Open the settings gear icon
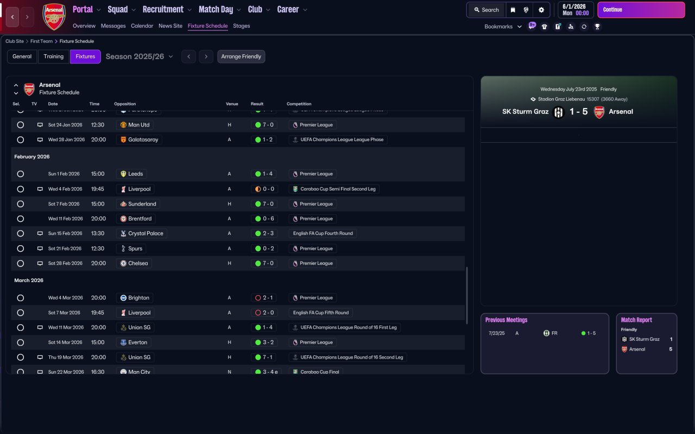The height and width of the screenshot is (434, 695). [x=541, y=10]
